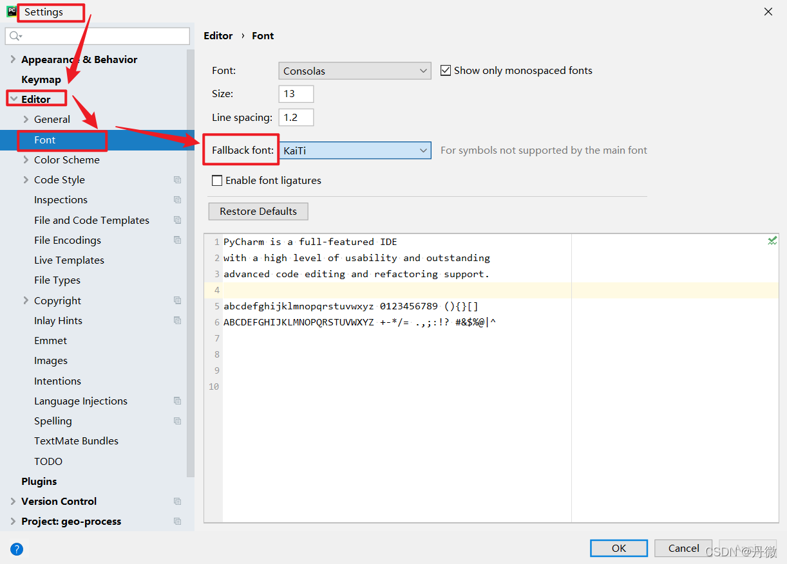Viewport: 787px width, 564px height.
Task: Expand the General node under Editor
Action: click(26, 120)
